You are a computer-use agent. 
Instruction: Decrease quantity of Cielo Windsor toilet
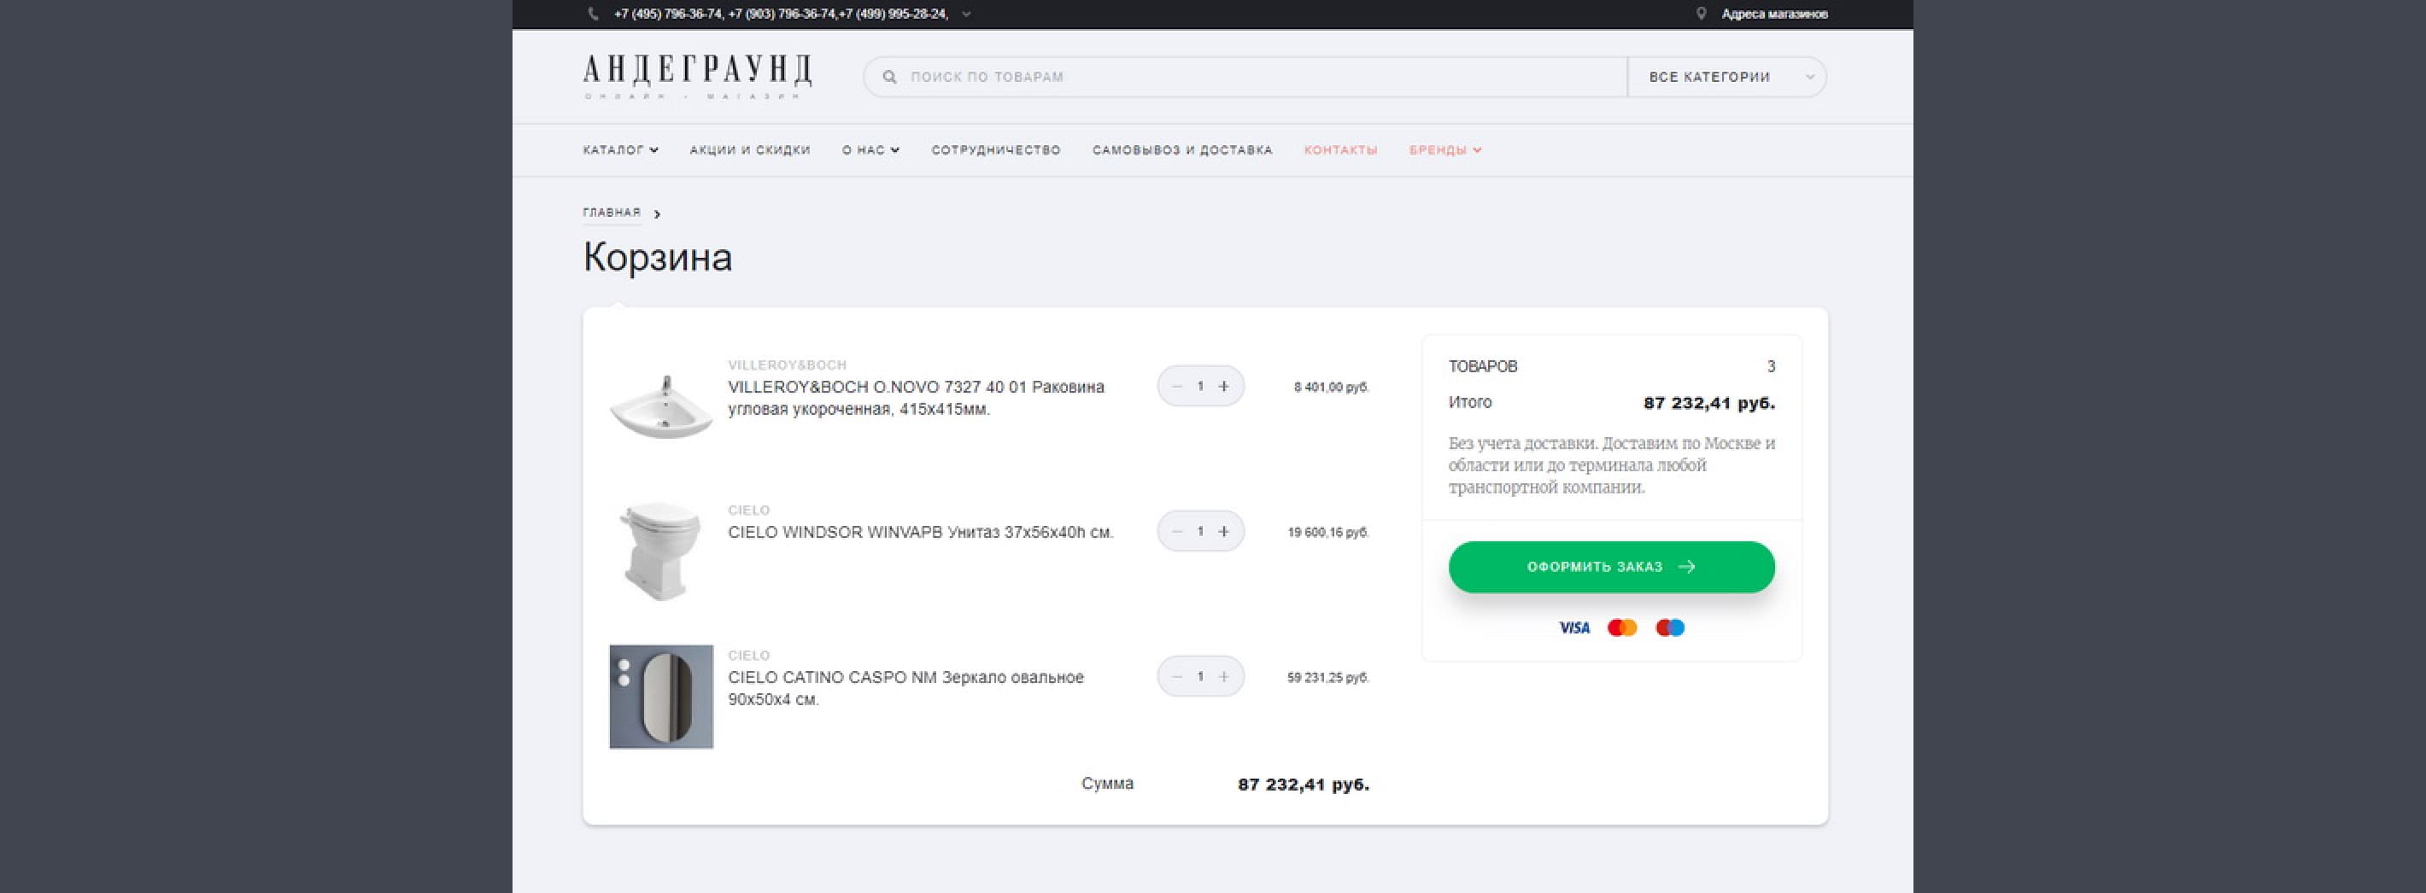(x=1176, y=532)
